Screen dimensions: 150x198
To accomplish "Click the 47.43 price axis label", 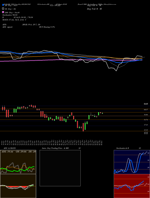I will 146,124.
